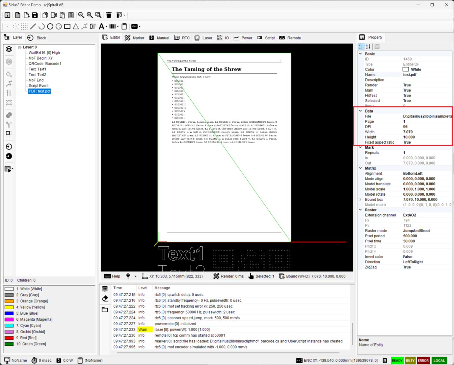Select the Line drawing tool

pos(33,26)
